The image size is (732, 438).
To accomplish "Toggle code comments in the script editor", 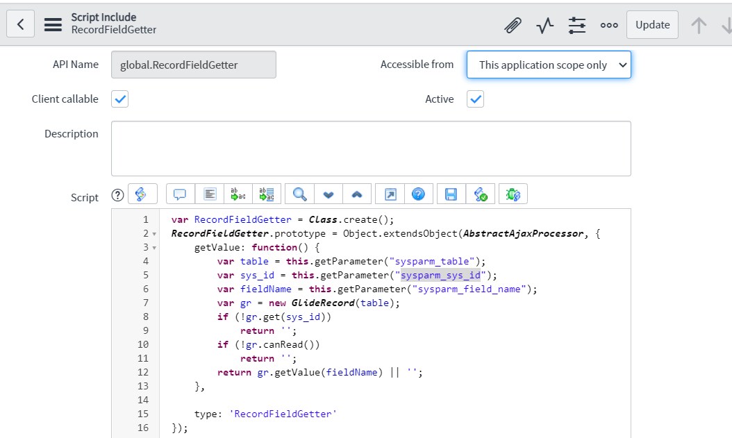I will coord(180,194).
